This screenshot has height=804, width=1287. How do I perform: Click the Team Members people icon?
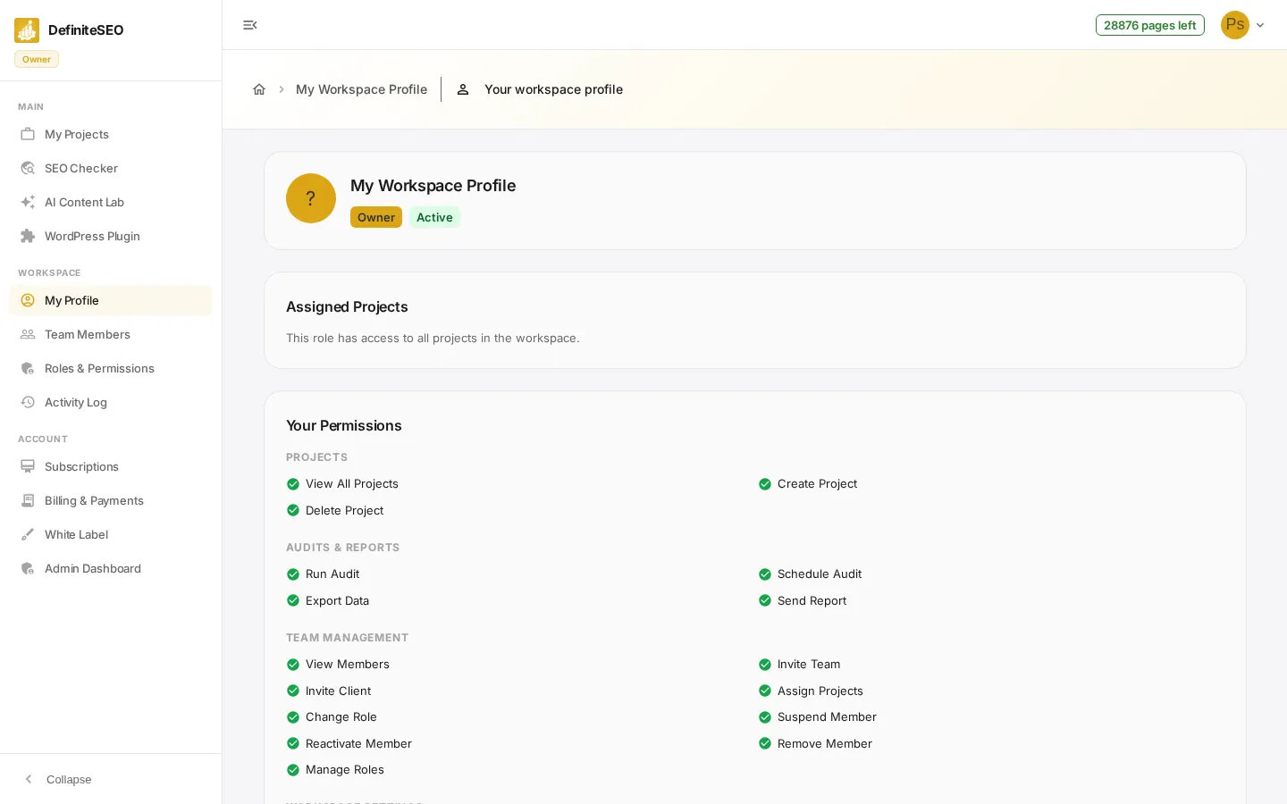point(28,334)
